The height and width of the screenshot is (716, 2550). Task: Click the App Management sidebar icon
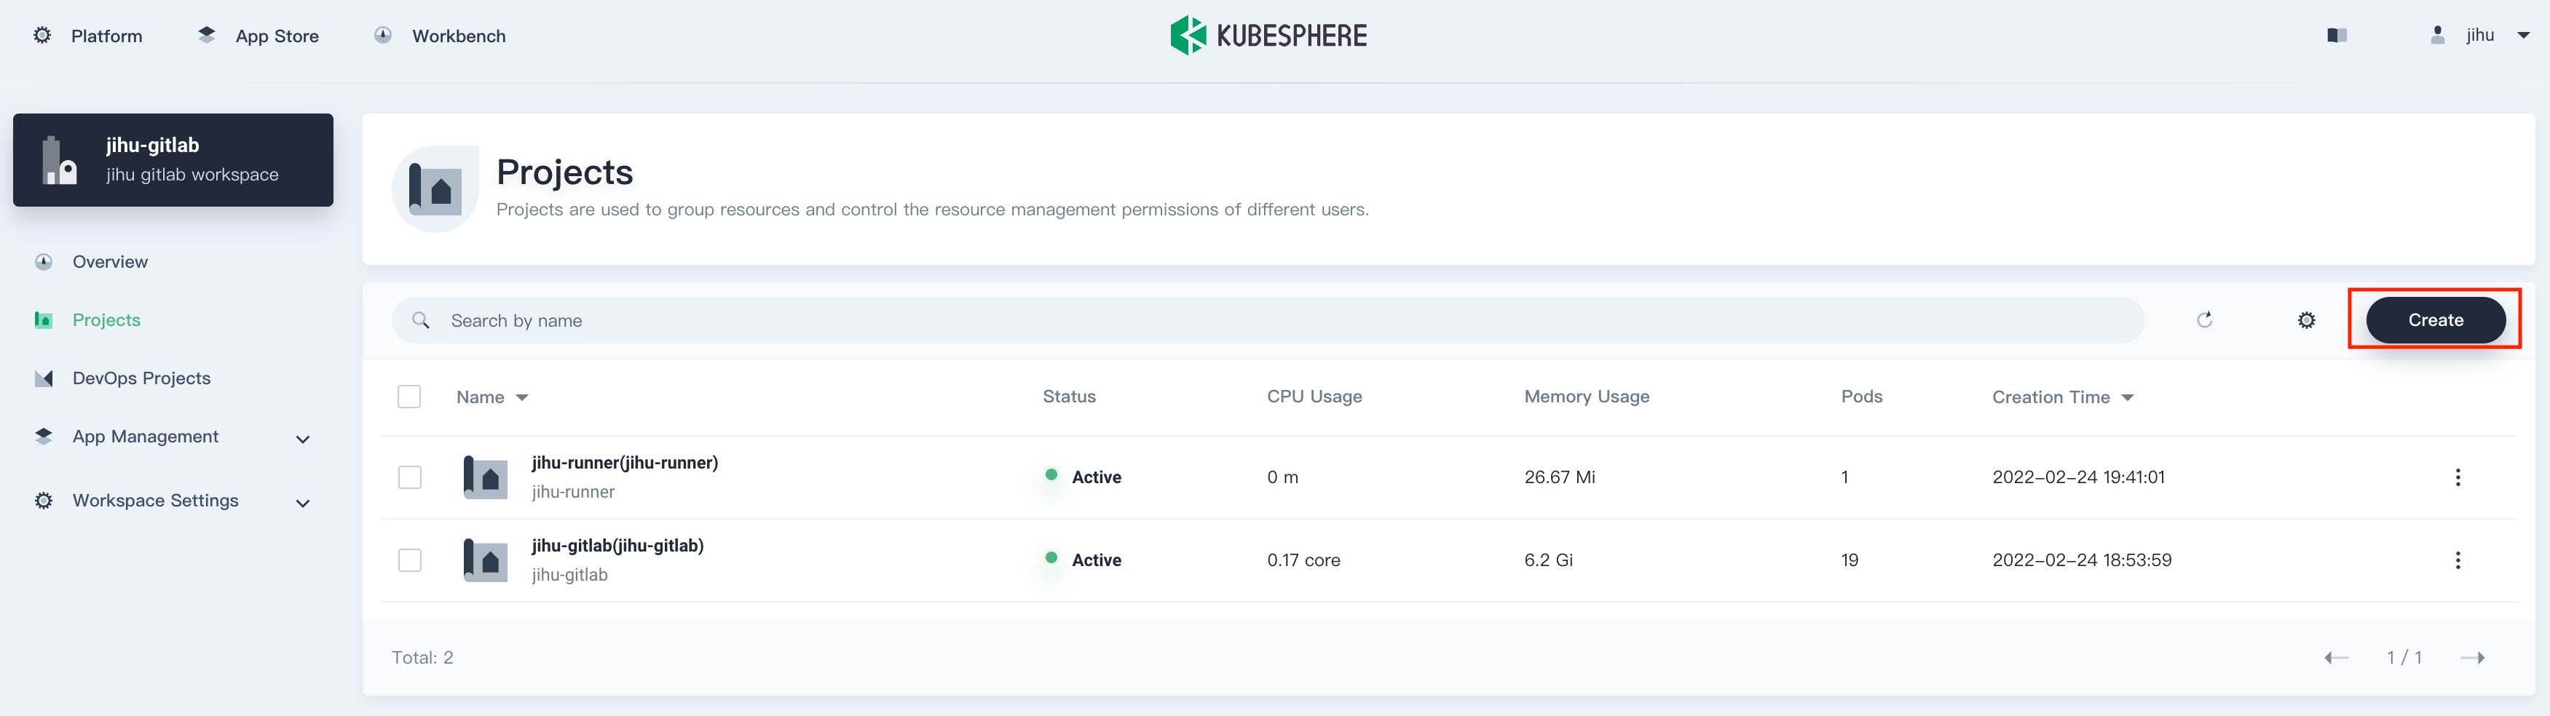tap(44, 436)
